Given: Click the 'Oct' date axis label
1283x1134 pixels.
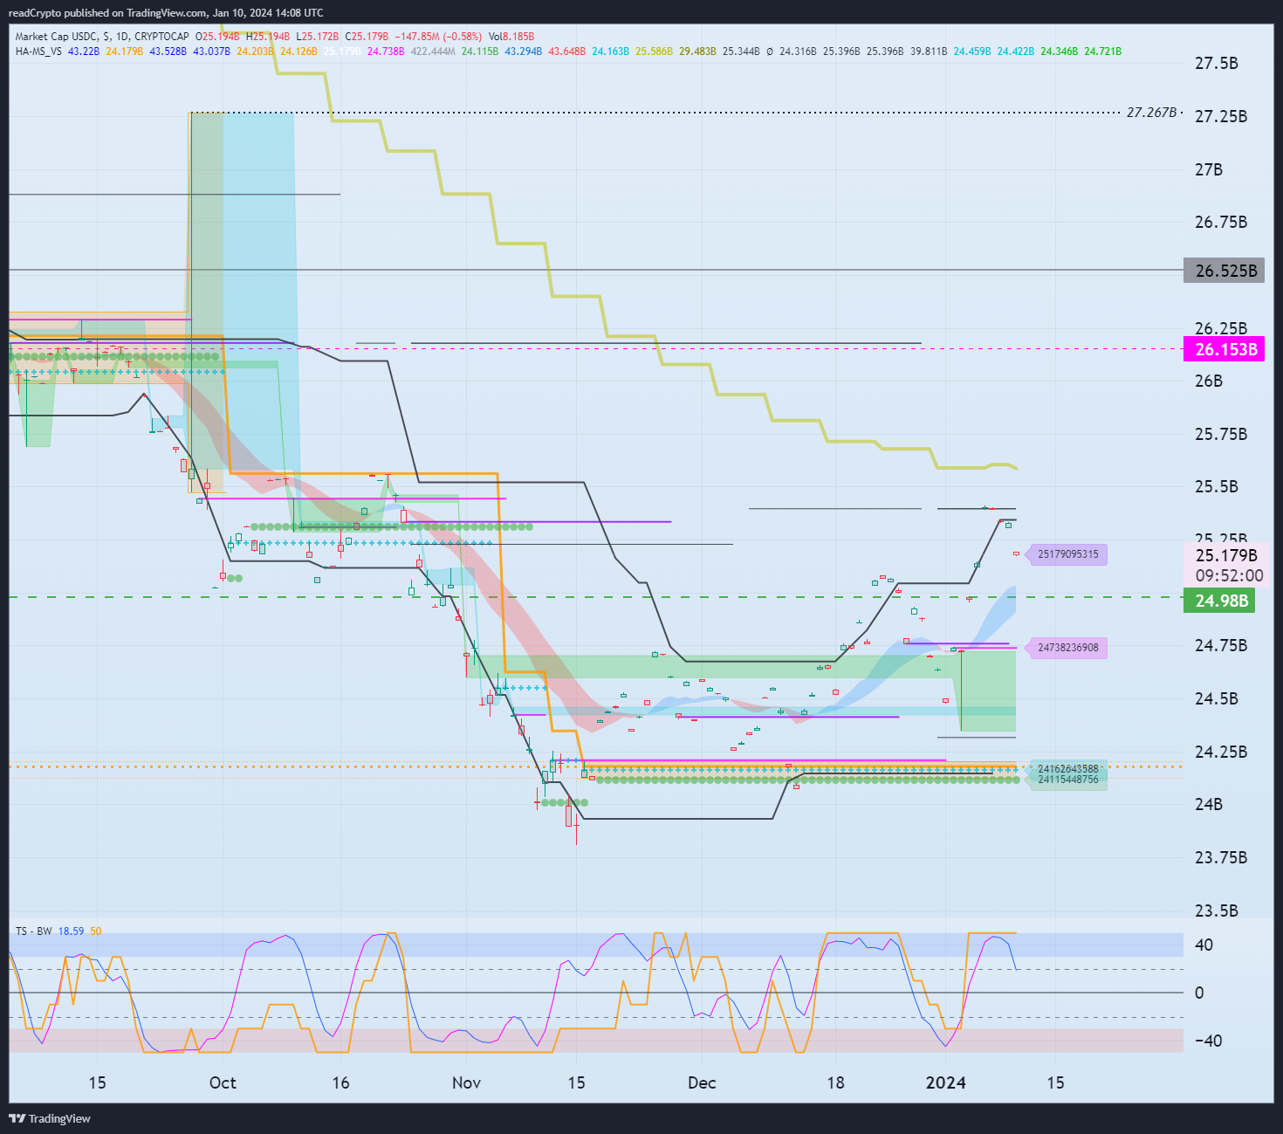Looking at the screenshot, I should (223, 1082).
